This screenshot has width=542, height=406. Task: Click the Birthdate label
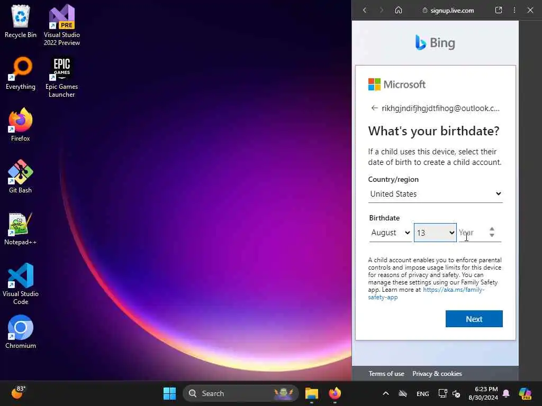click(x=384, y=218)
